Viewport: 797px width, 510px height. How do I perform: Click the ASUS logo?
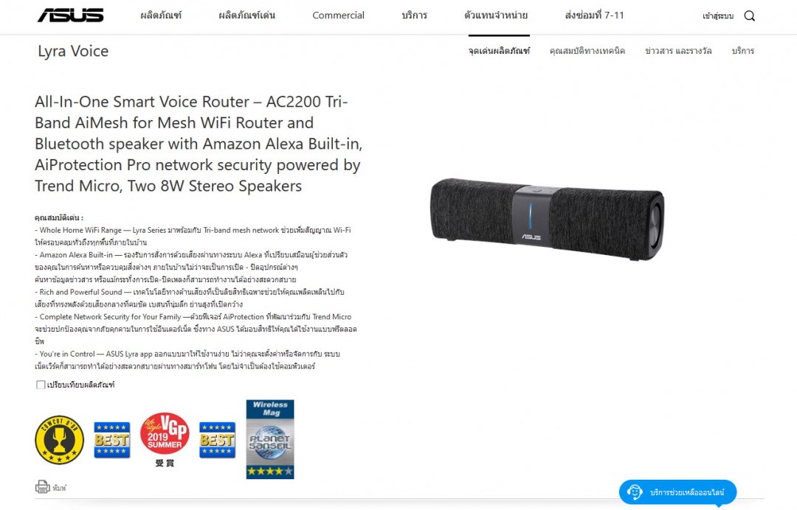click(x=71, y=15)
